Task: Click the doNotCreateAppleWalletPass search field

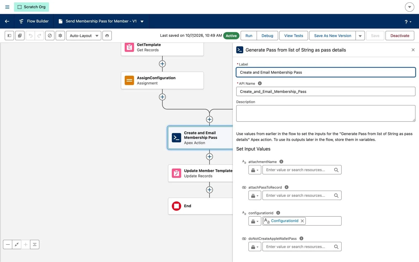Action: click(x=302, y=247)
